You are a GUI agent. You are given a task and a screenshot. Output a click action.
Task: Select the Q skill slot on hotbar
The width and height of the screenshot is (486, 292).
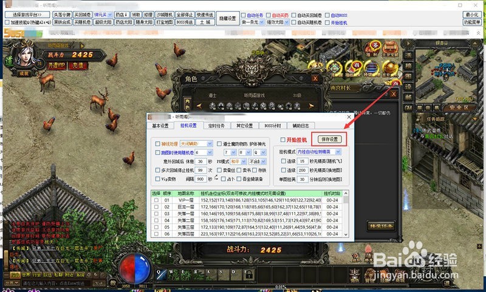pos(161,274)
